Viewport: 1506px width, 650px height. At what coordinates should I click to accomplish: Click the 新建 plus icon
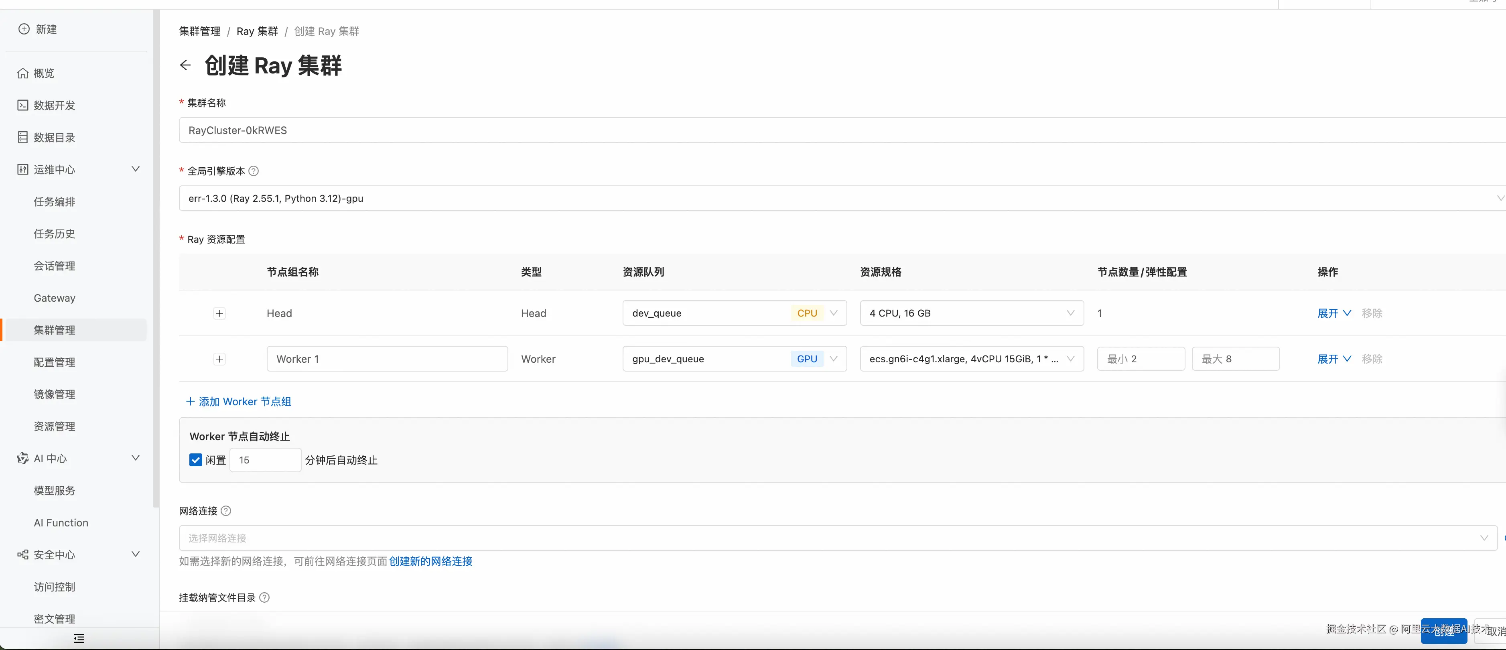click(23, 29)
